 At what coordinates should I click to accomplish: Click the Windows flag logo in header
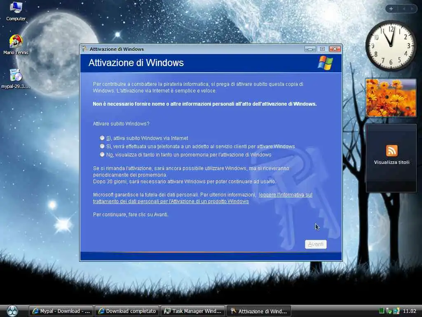click(x=326, y=63)
